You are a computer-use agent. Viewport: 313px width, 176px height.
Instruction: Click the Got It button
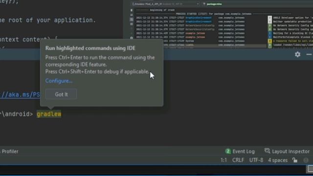pos(61,94)
